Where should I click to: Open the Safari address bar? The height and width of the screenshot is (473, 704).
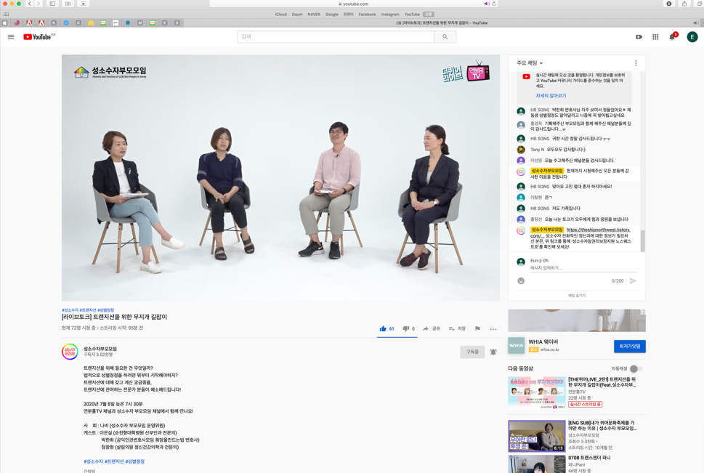point(353,4)
